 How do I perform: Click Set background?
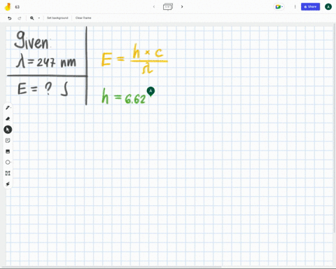pyautogui.click(x=57, y=18)
